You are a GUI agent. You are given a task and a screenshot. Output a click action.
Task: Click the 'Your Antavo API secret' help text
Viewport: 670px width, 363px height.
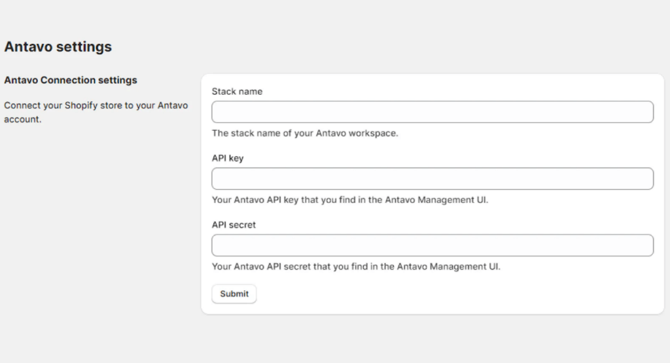coord(356,266)
